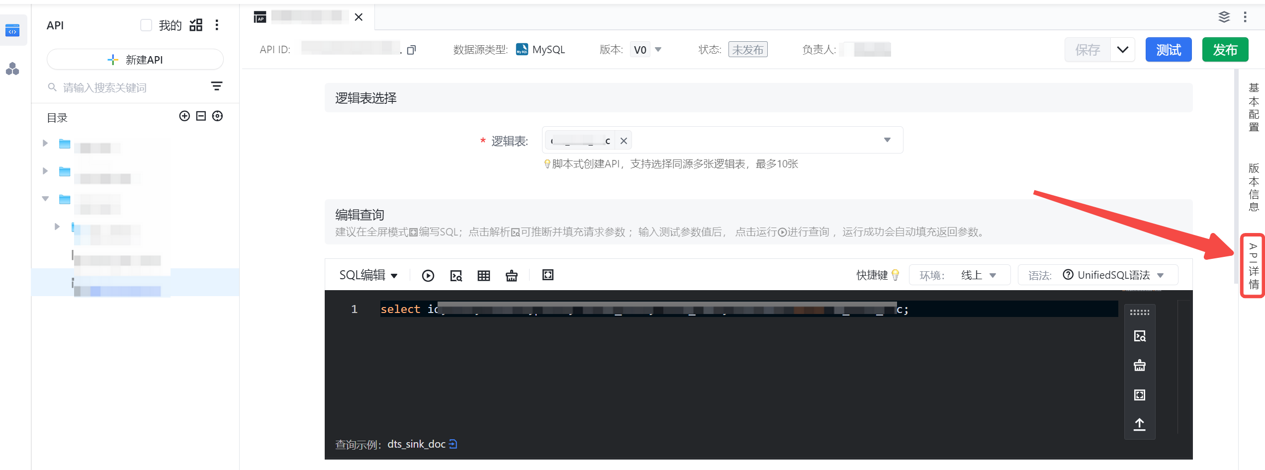The image size is (1265, 470).
Task: Locate current API in directory
Action: pyautogui.click(x=217, y=116)
